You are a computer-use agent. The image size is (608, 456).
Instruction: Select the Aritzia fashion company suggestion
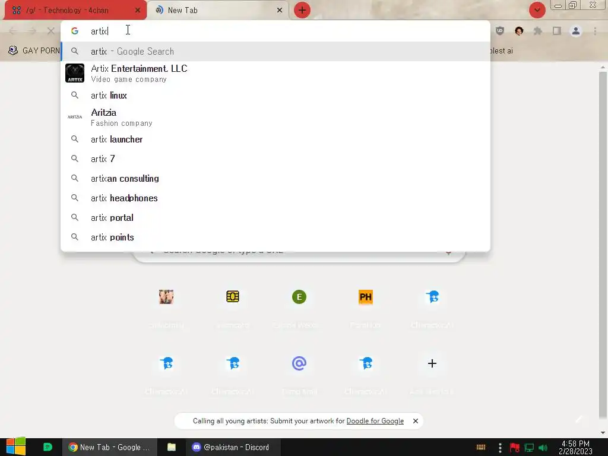tap(275, 117)
